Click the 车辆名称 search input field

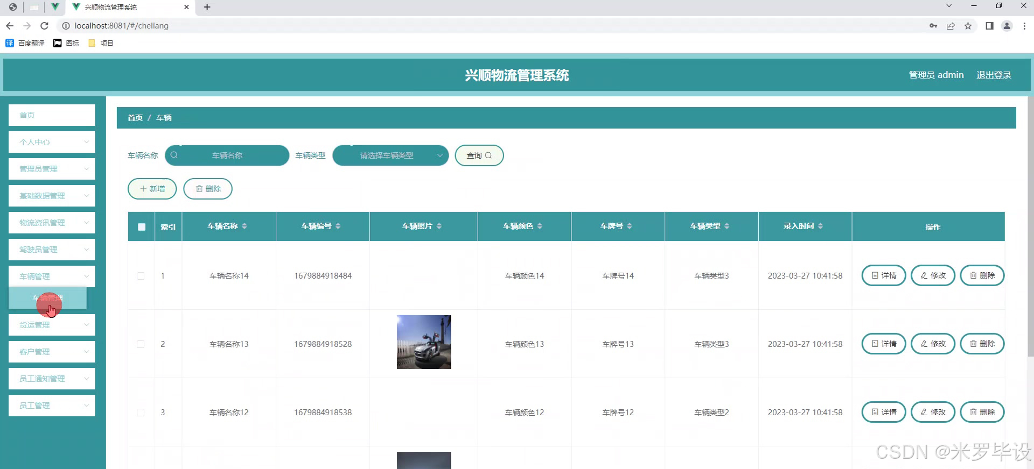(x=227, y=155)
